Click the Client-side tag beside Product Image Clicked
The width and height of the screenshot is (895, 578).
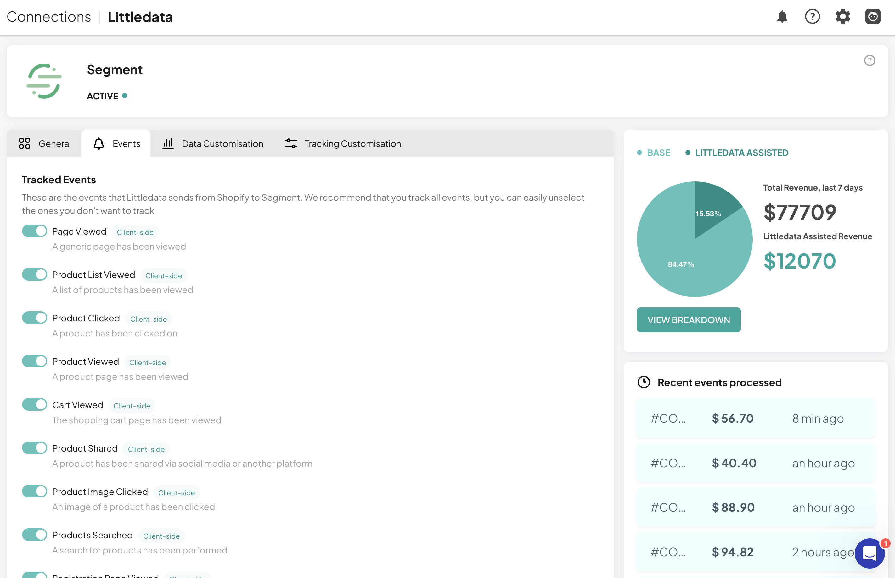(177, 493)
